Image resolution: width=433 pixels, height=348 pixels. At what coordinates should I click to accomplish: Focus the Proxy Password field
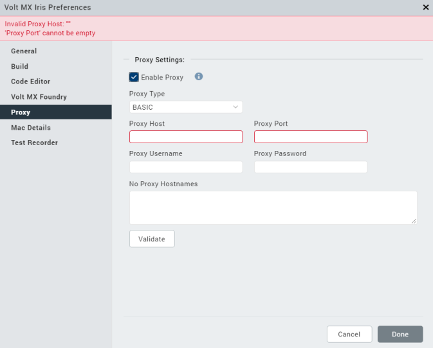pos(311,167)
